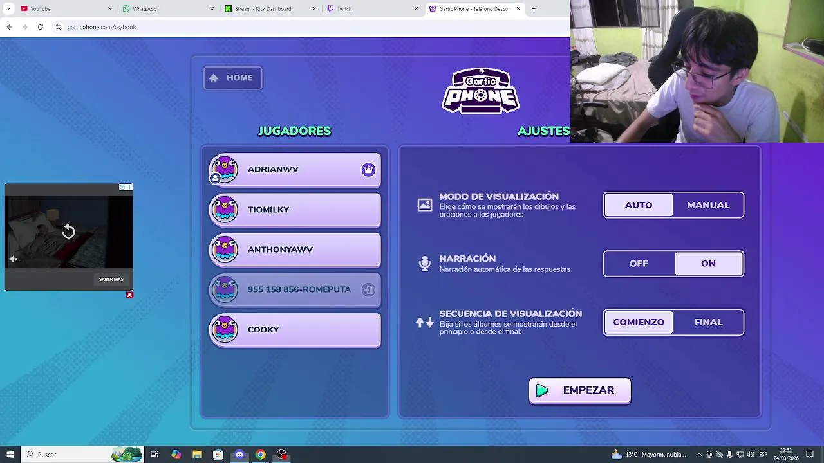This screenshot has height=463, width=824.
Task: Click the Buscar taskbar search box
Action: point(82,455)
